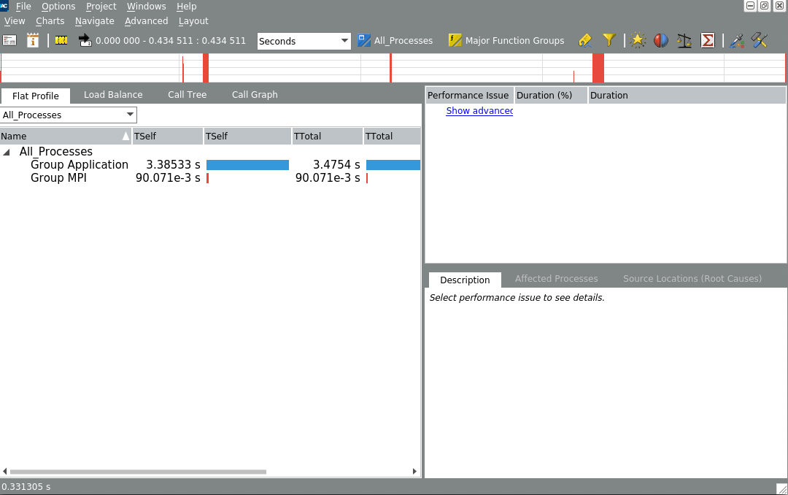
Task: Select the Affected Processes tab
Action: pos(556,279)
